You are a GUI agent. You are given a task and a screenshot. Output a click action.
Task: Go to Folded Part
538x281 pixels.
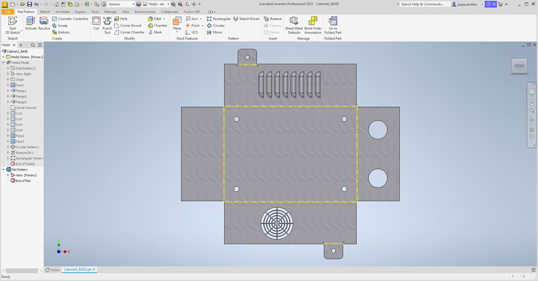point(333,25)
